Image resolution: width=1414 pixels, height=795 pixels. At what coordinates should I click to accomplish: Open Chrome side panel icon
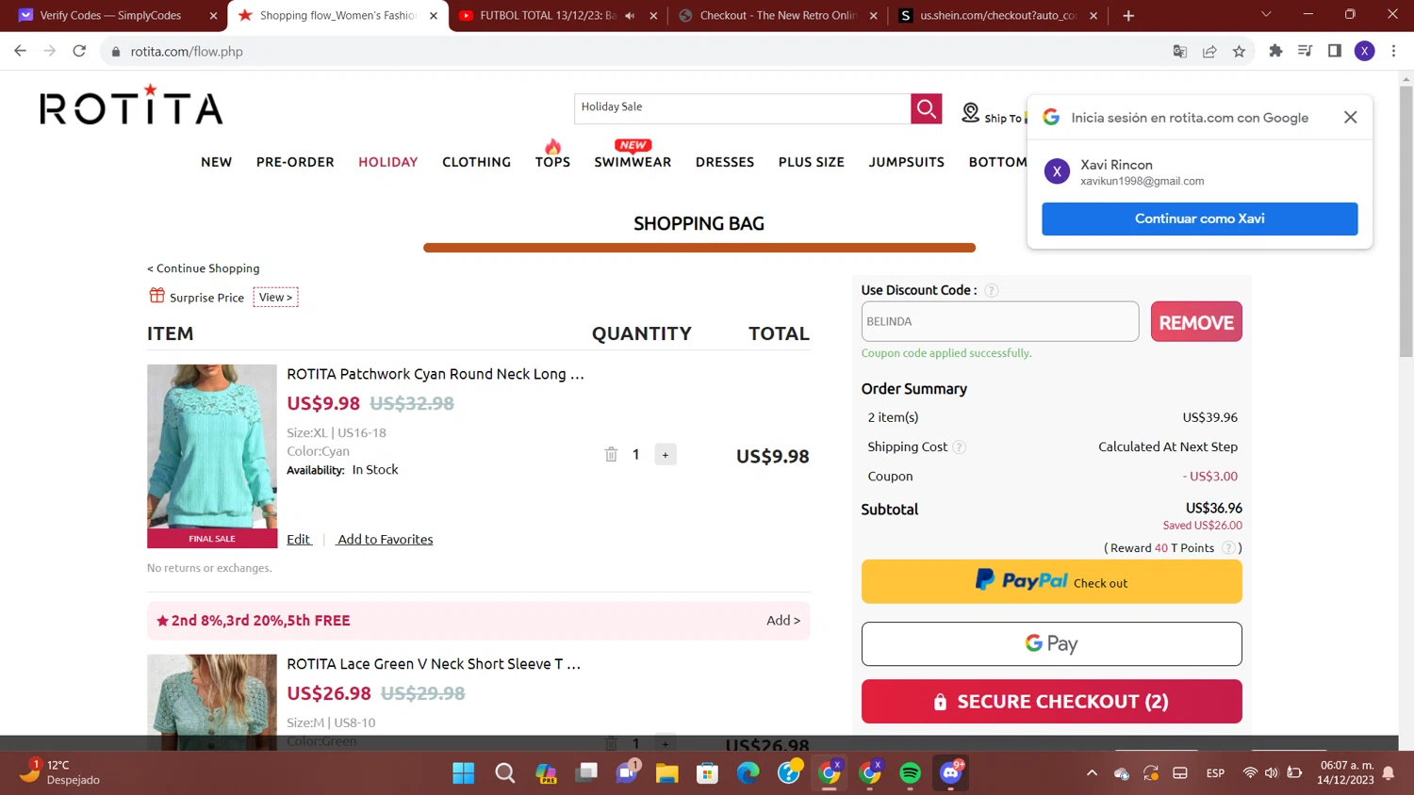tap(1334, 51)
